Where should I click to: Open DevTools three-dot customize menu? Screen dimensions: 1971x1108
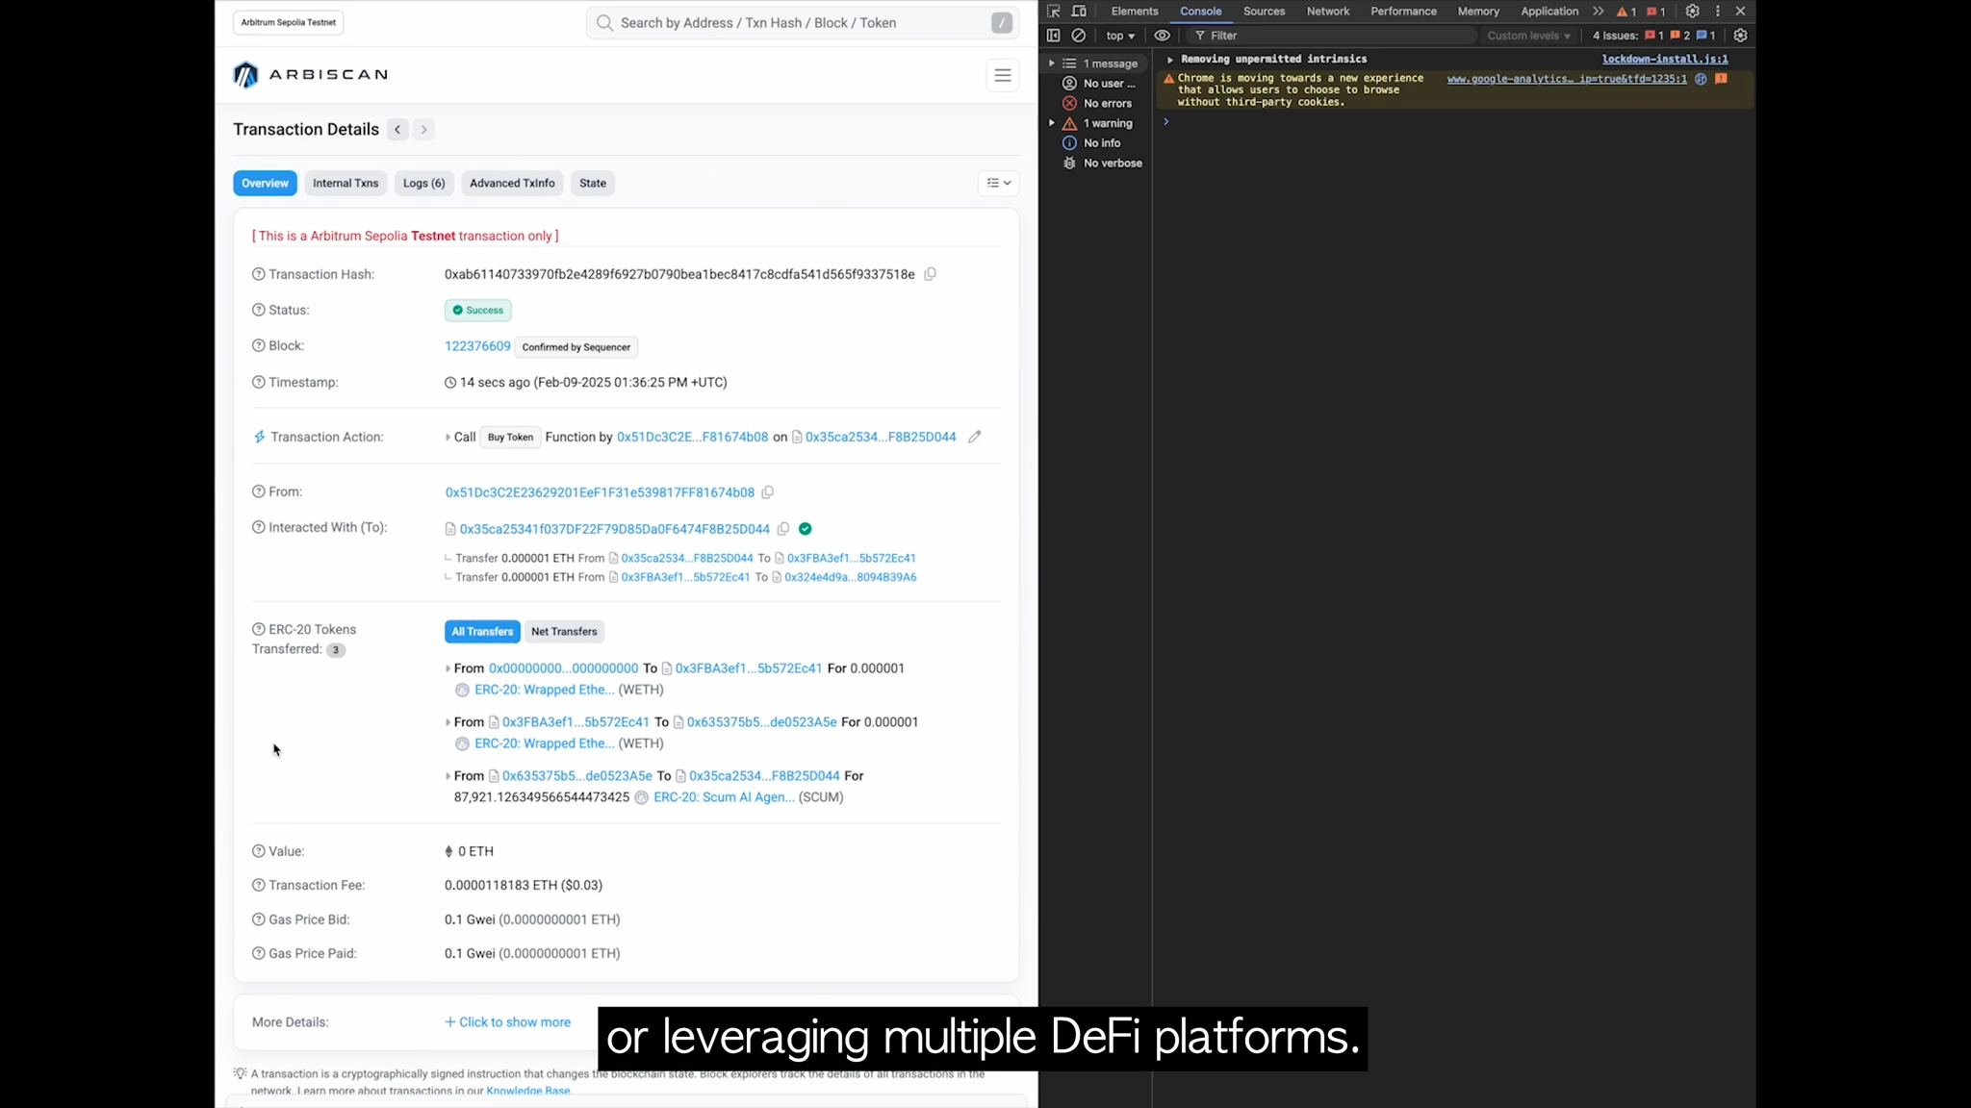tap(1717, 12)
